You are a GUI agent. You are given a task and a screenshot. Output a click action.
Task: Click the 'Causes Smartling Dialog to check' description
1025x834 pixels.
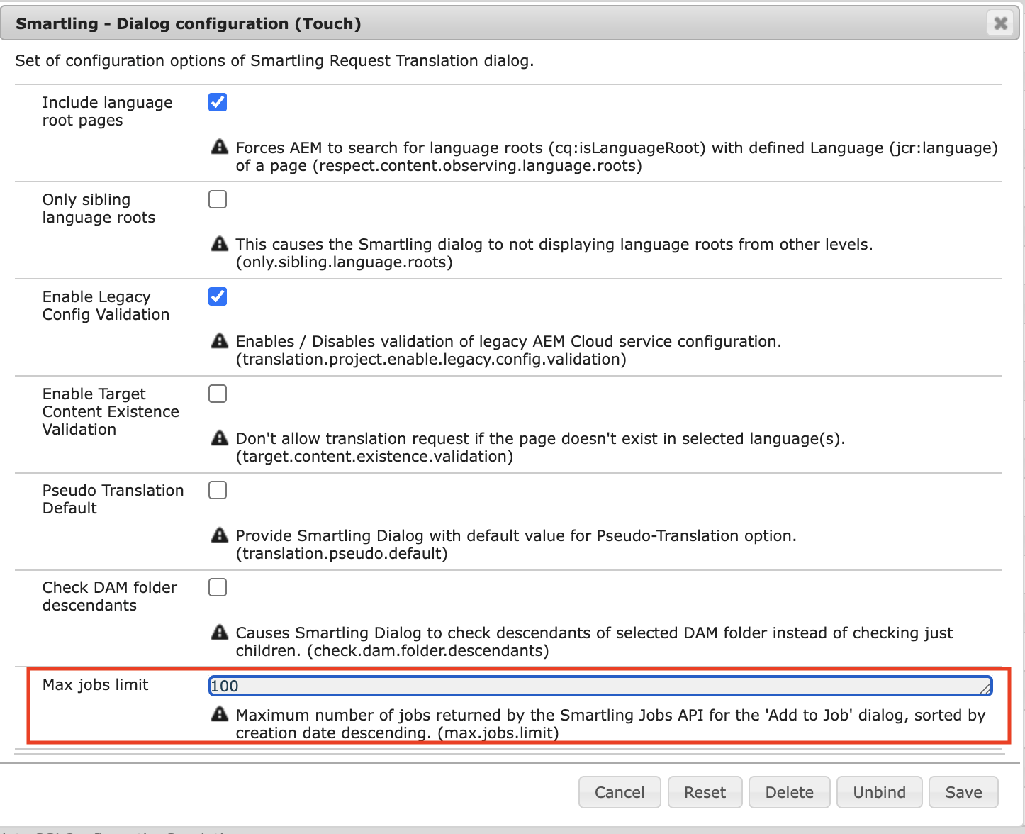[x=594, y=642]
